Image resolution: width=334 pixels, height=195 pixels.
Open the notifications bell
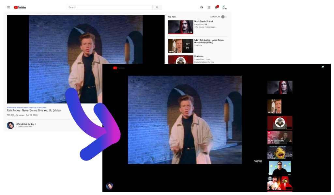click(x=216, y=7)
